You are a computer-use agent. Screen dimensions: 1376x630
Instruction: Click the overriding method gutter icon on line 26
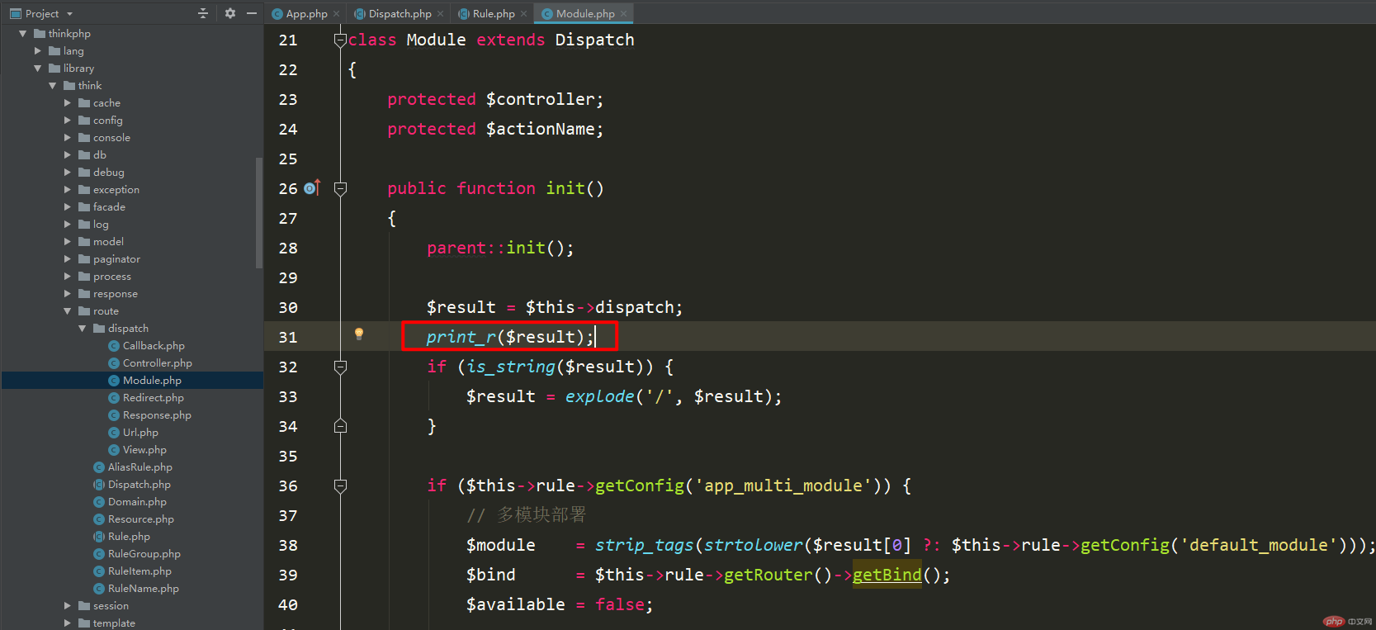point(311,188)
